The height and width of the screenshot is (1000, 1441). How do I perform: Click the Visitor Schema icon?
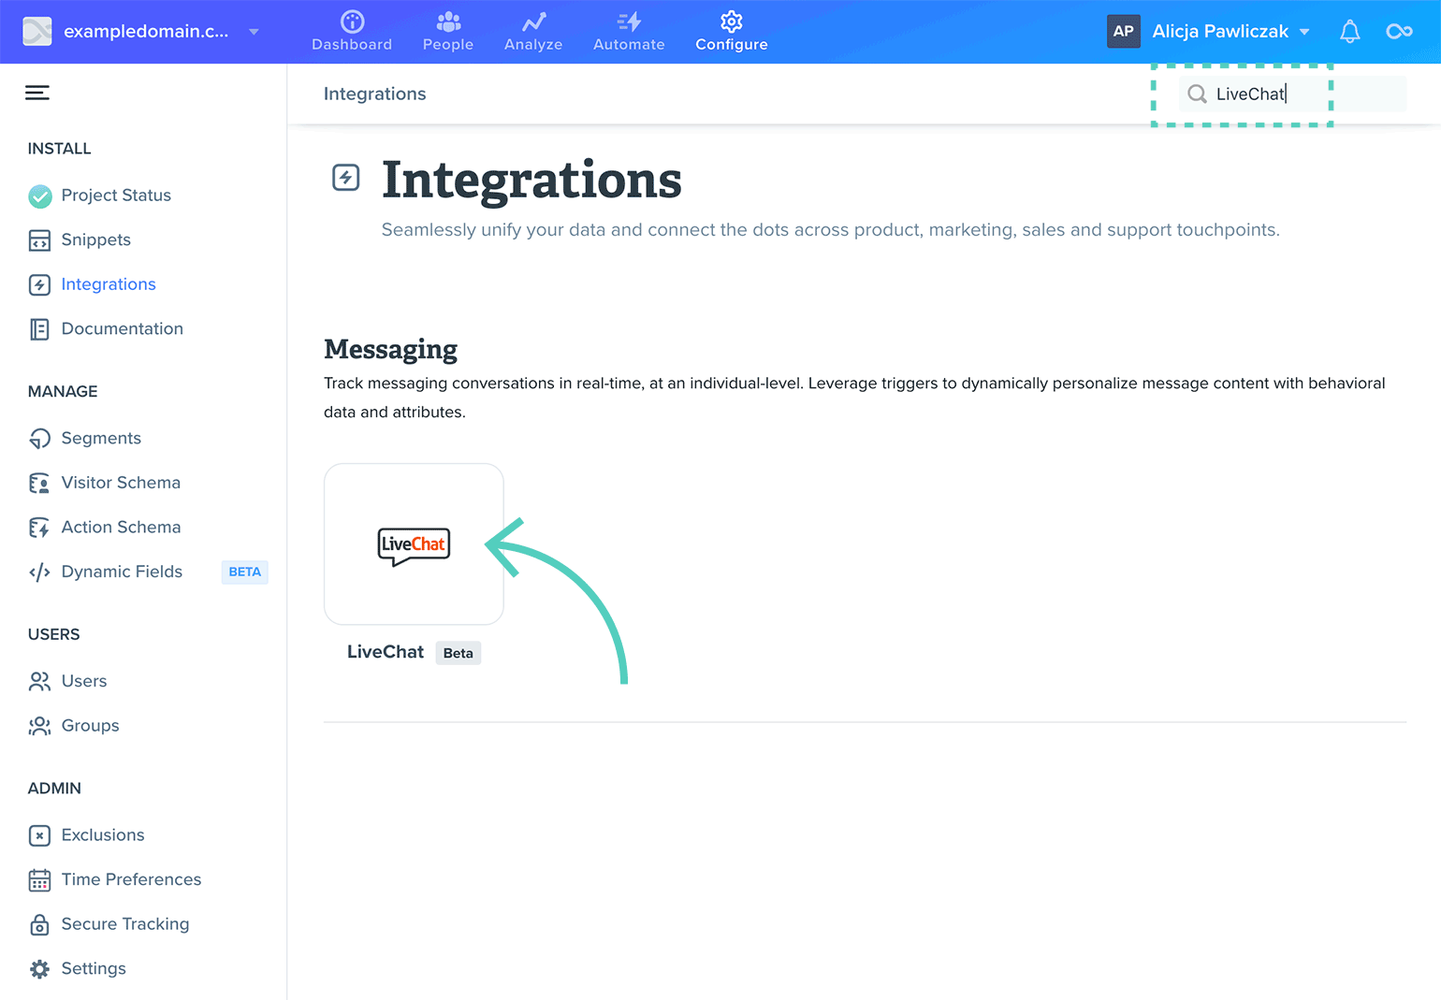pos(39,483)
